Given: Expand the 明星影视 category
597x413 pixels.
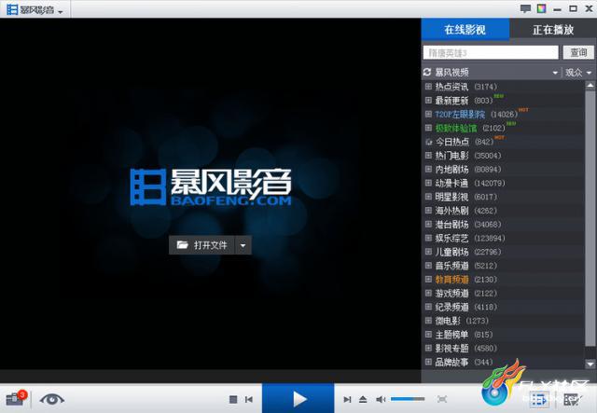Looking at the screenshot, I should (x=428, y=197).
